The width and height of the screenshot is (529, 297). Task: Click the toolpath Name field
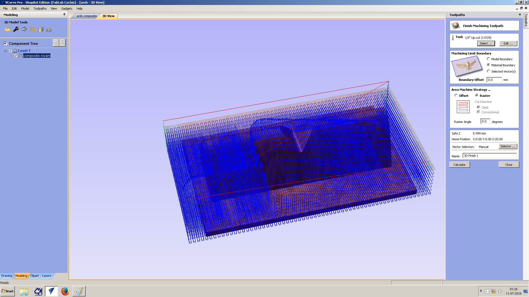[x=490, y=156]
